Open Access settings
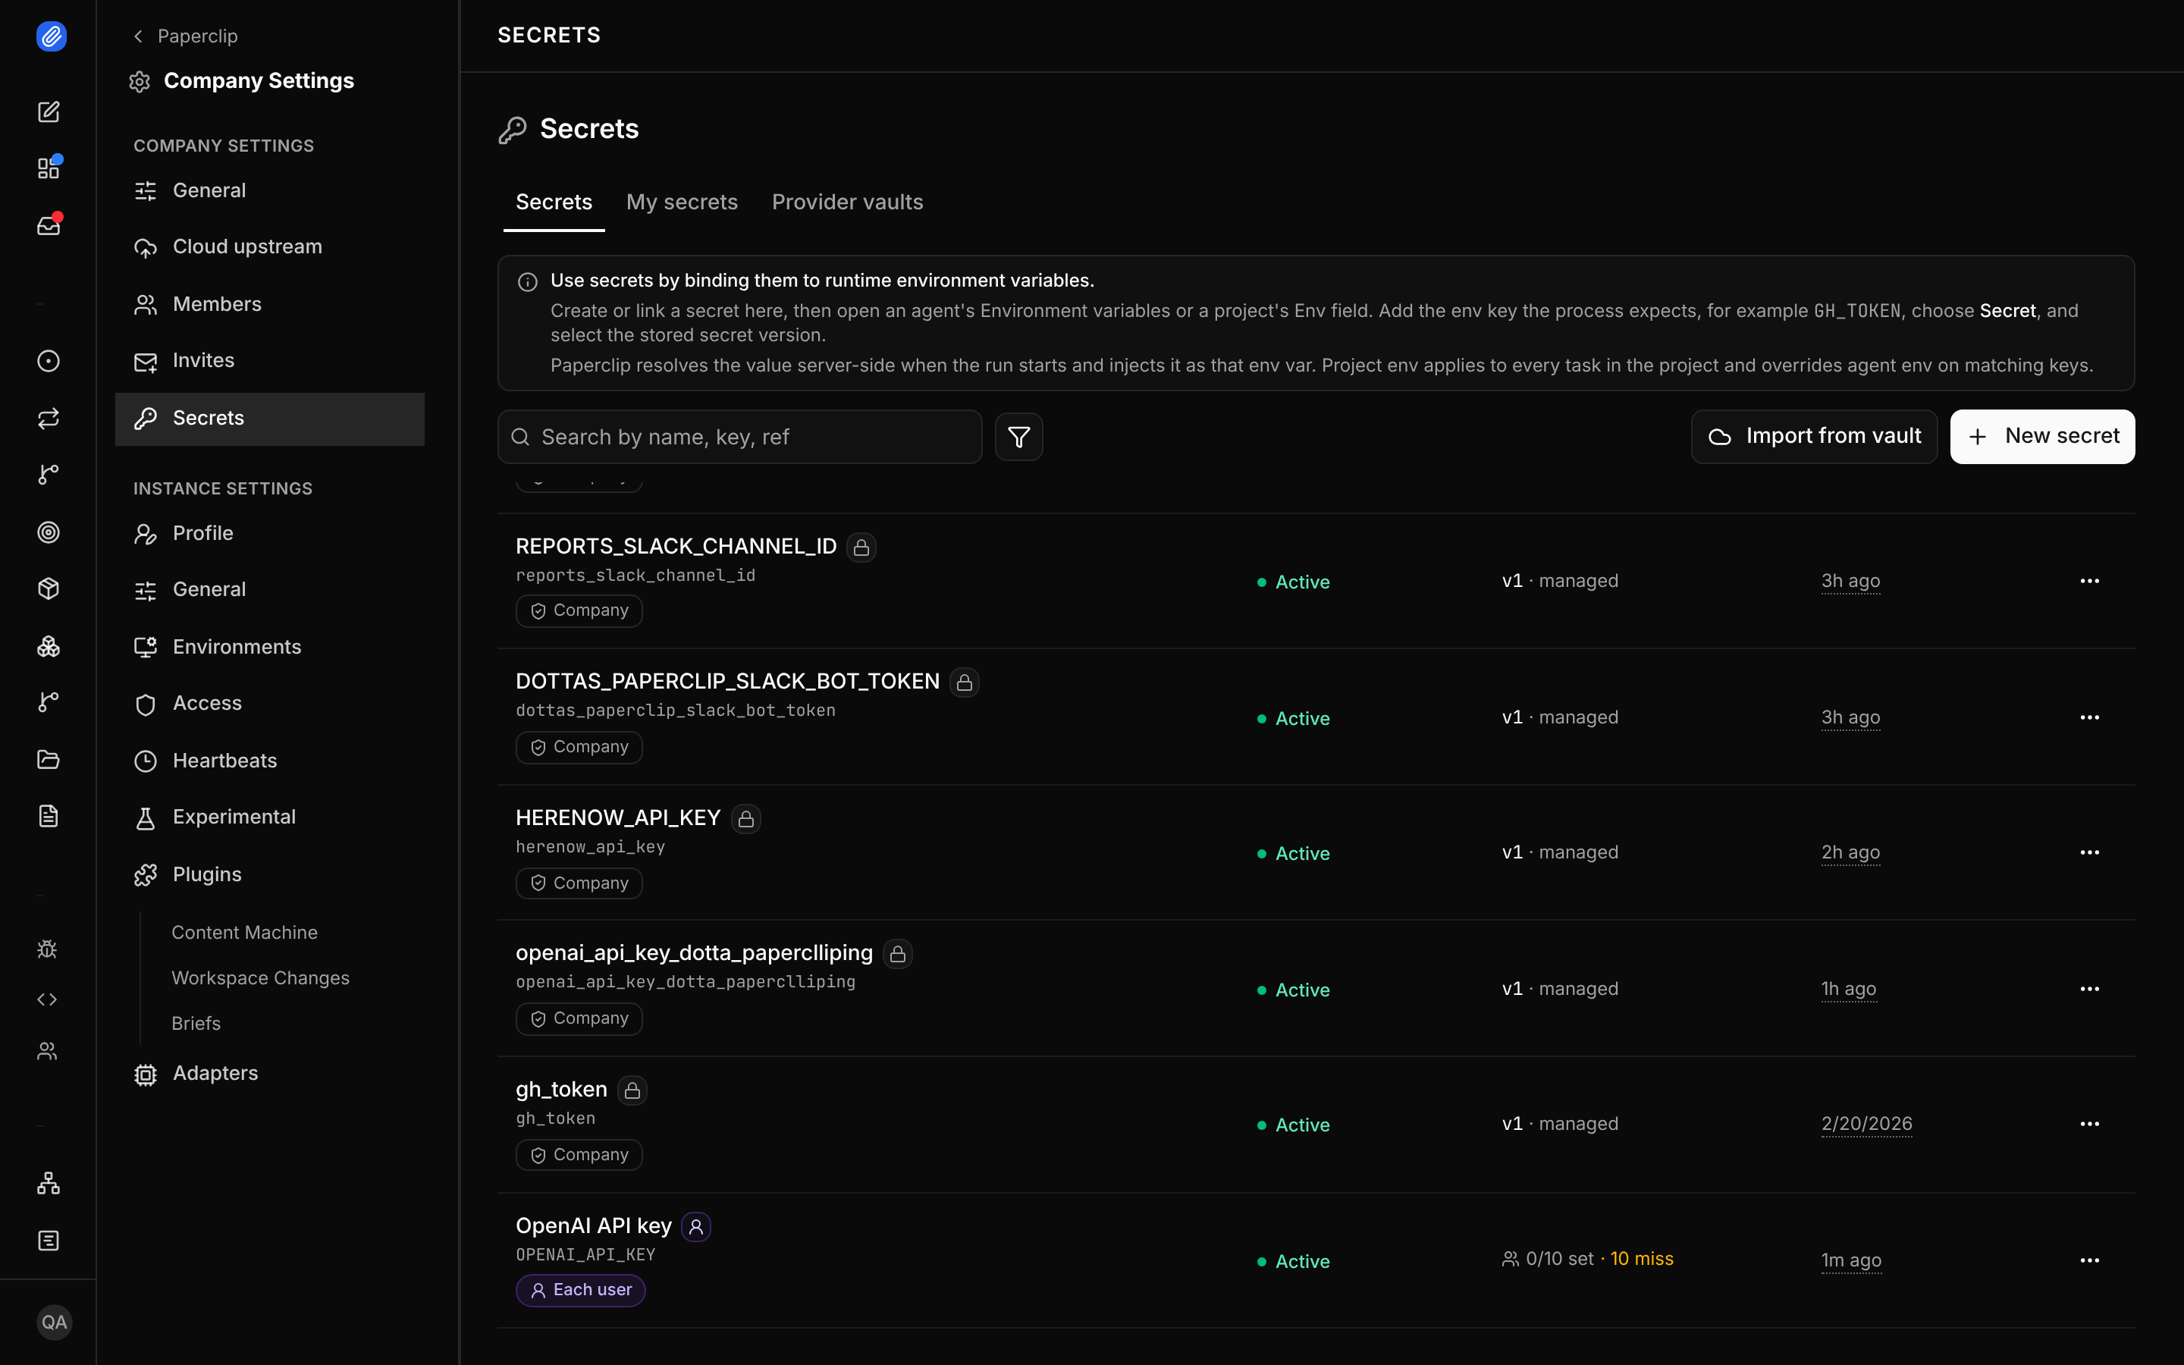Image resolution: width=2184 pixels, height=1365 pixels. point(270,703)
